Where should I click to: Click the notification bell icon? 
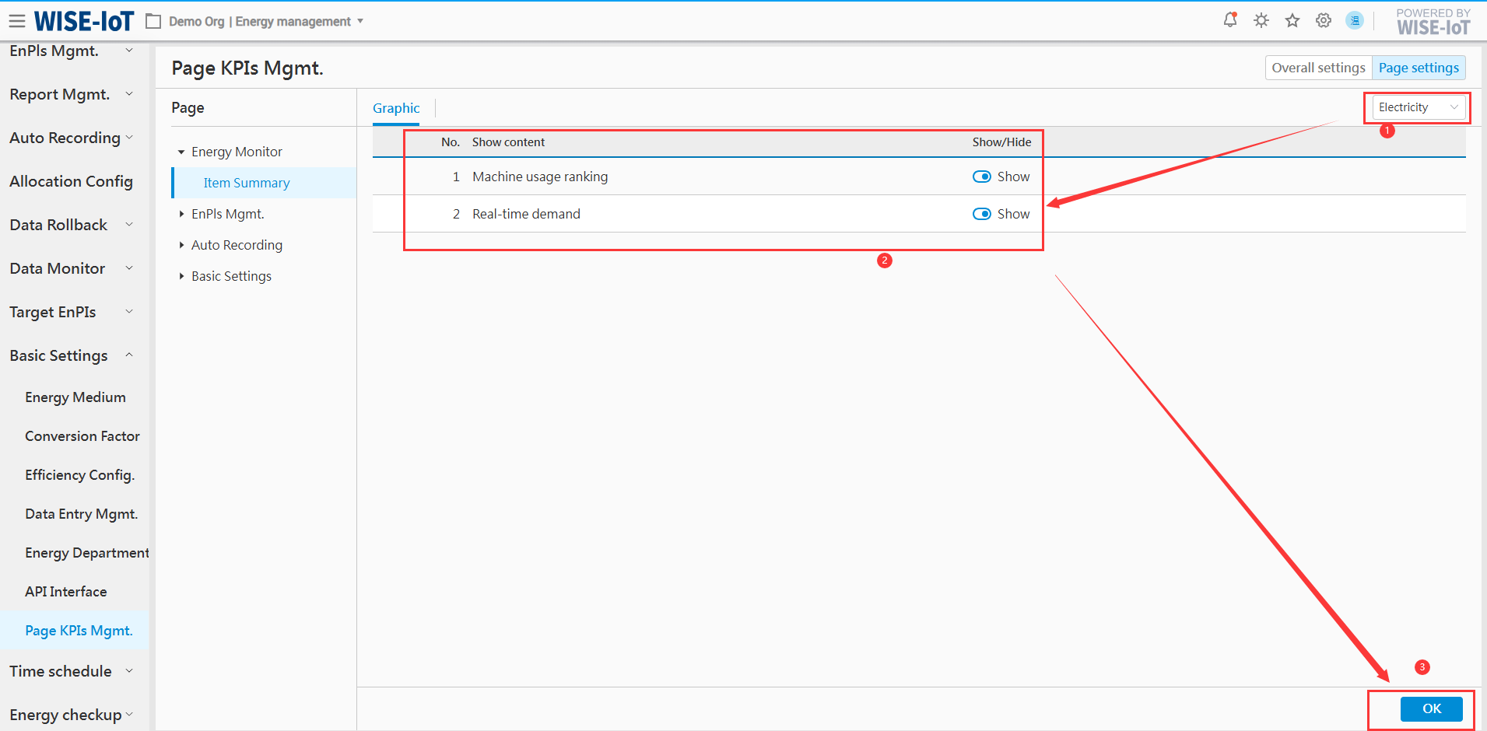pos(1229,20)
